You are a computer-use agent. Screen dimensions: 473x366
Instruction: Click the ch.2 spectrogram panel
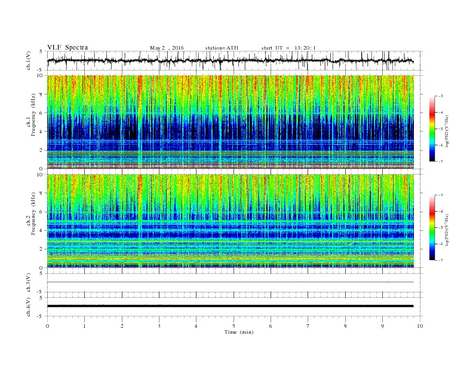231,221
